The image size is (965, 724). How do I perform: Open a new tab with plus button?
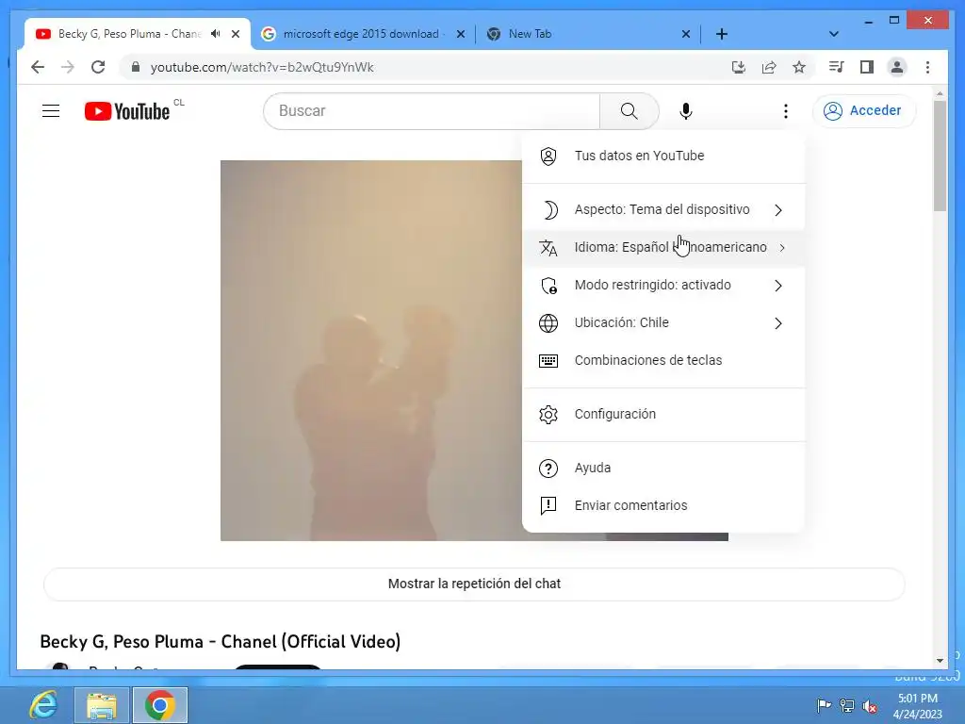722,34
